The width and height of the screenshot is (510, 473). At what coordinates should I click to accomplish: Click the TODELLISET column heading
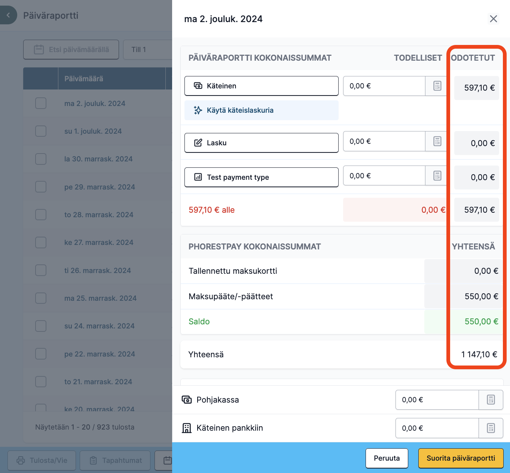click(x=418, y=58)
